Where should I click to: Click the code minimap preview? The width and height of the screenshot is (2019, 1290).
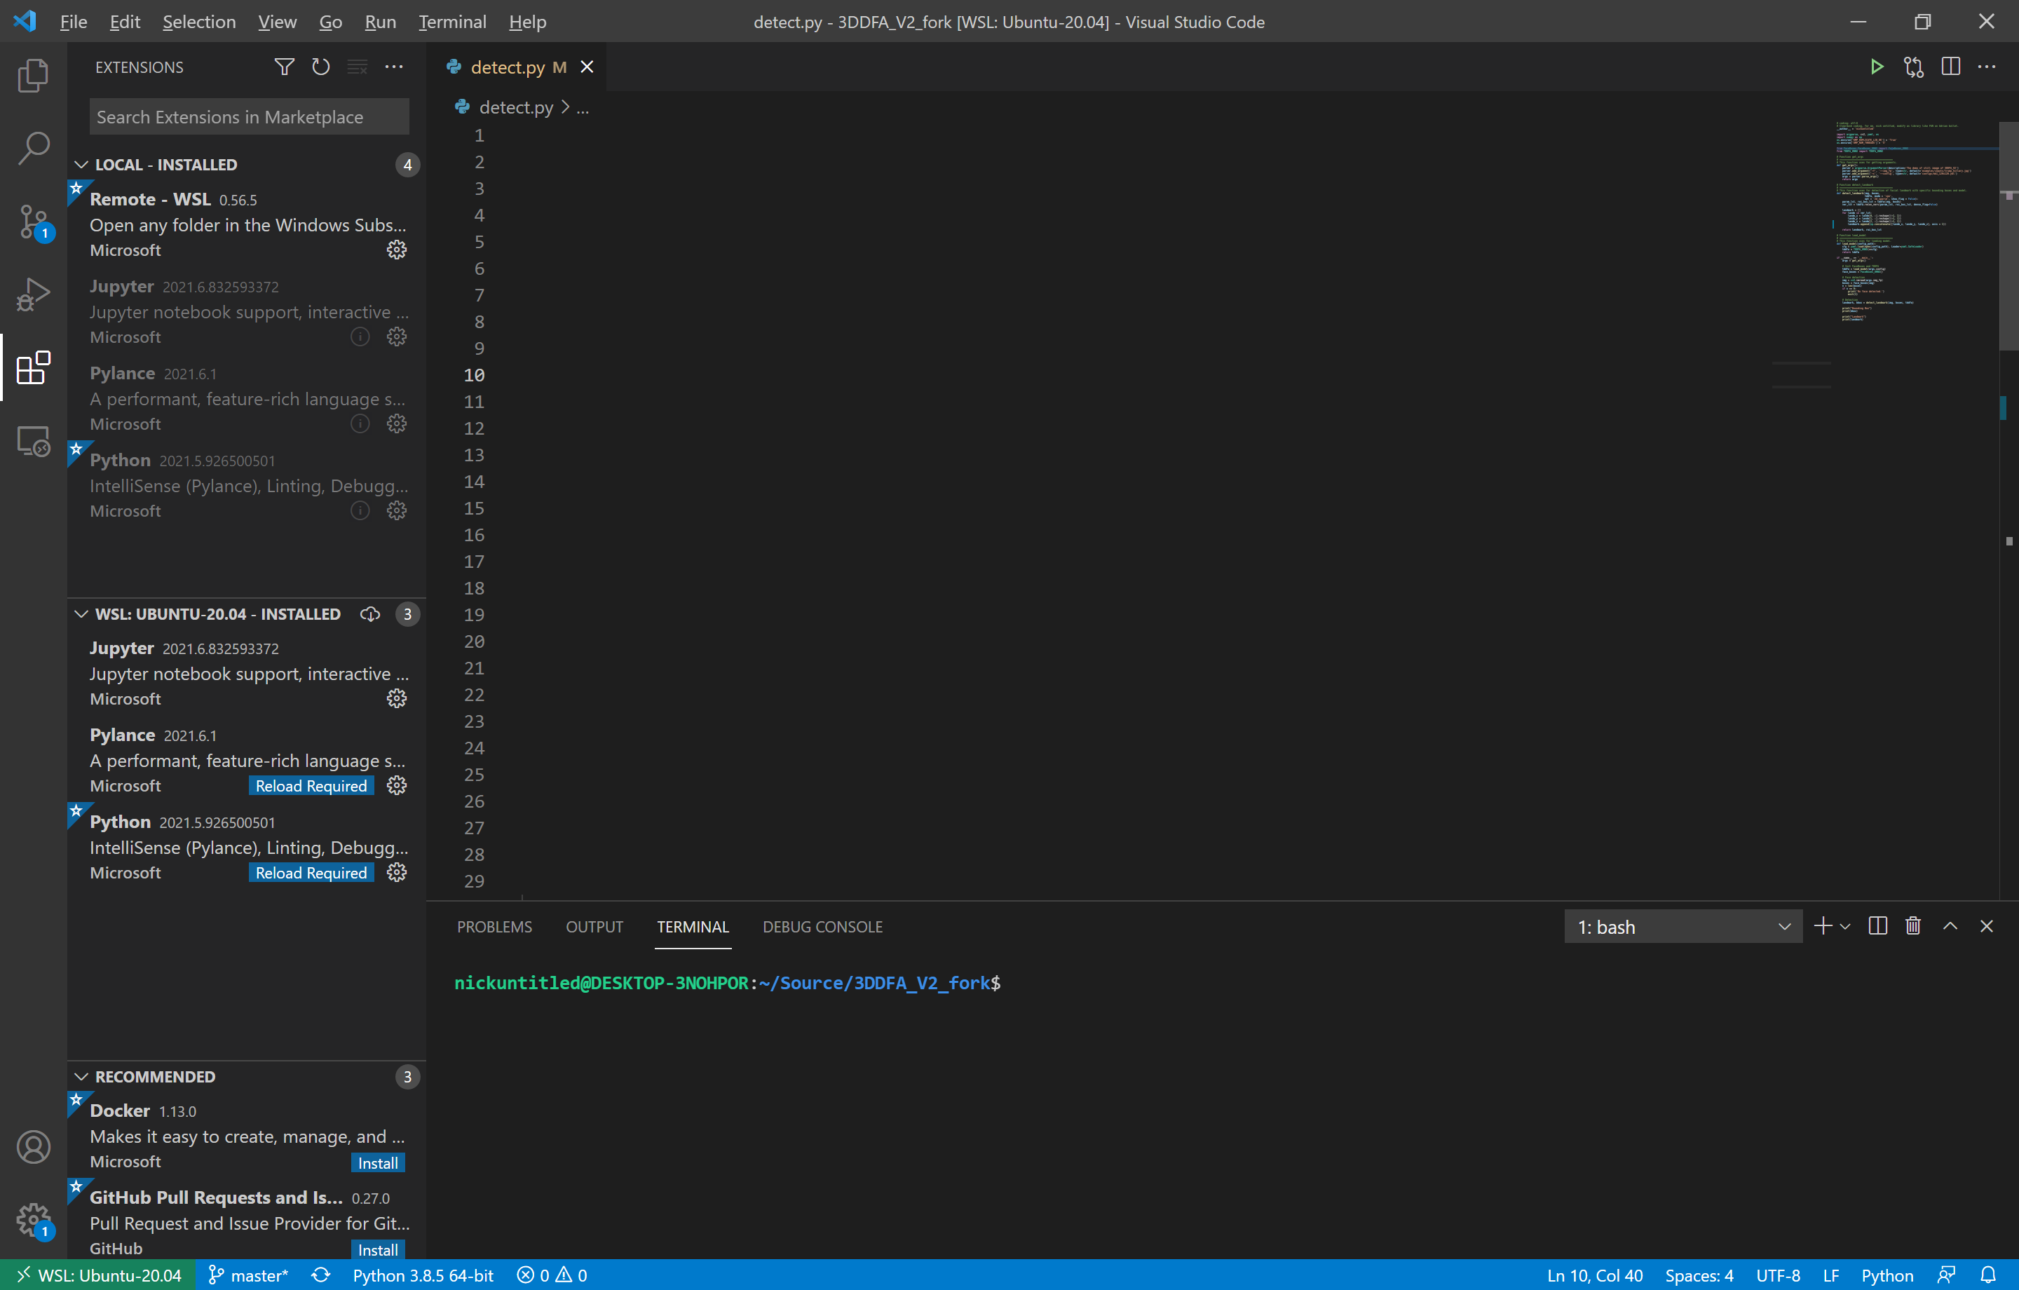click(x=1916, y=222)
